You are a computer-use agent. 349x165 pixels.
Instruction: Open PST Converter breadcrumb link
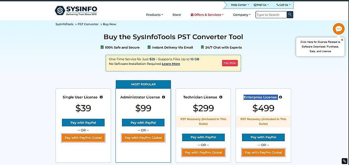coord(88,24)
